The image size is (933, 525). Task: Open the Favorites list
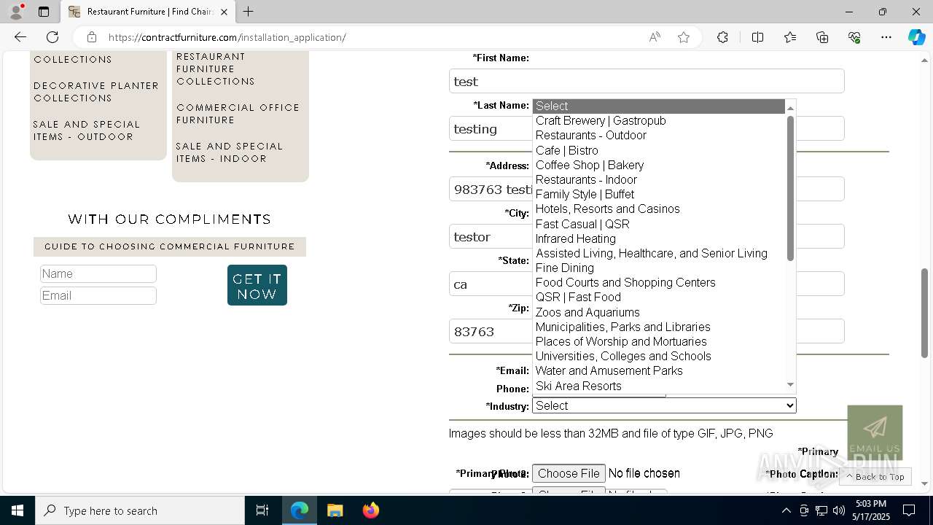click(x=790, y=37)
